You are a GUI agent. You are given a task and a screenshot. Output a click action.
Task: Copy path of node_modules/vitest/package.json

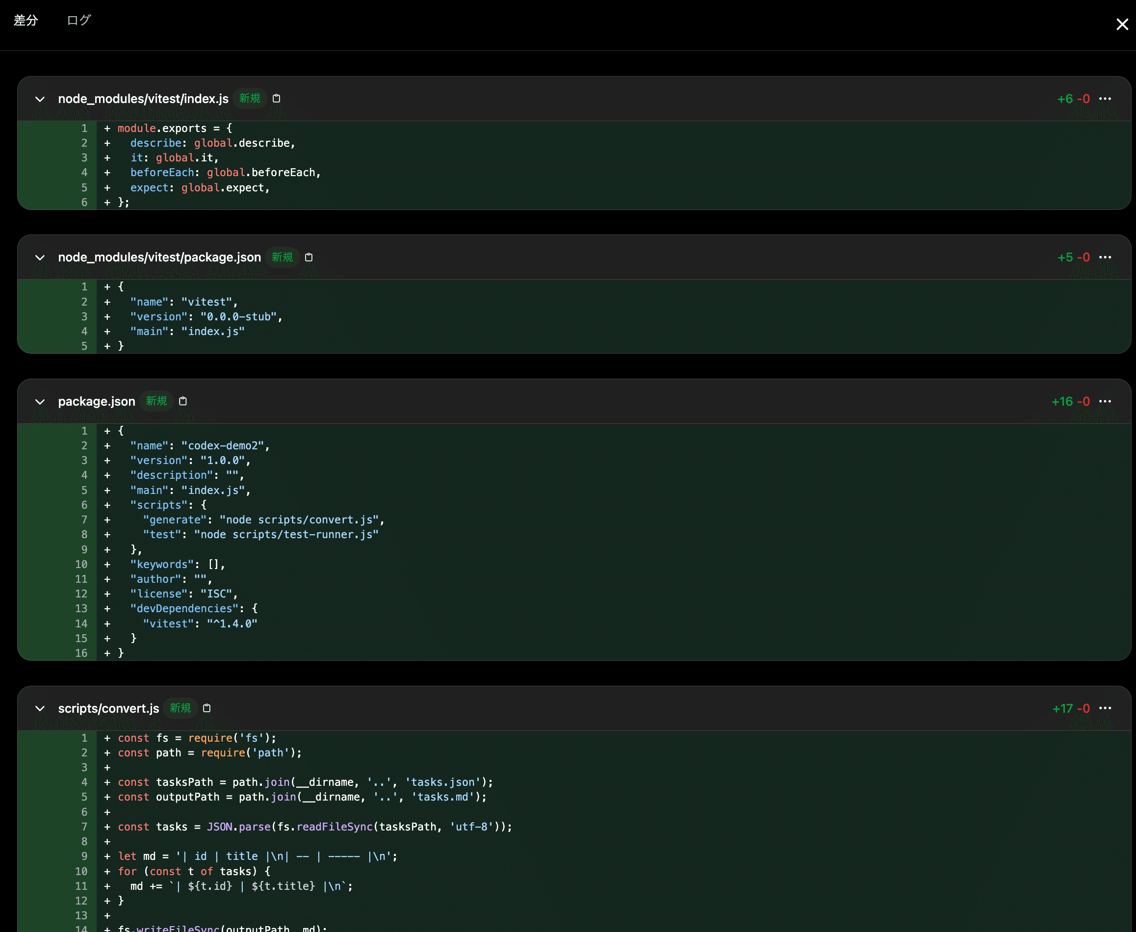309,257
